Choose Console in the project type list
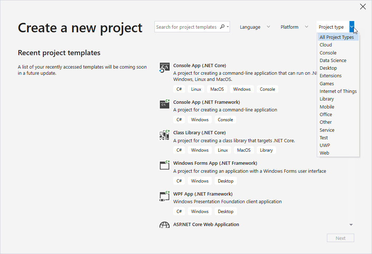372x254 pixels. pyautogui.click(x=338, y=53)
